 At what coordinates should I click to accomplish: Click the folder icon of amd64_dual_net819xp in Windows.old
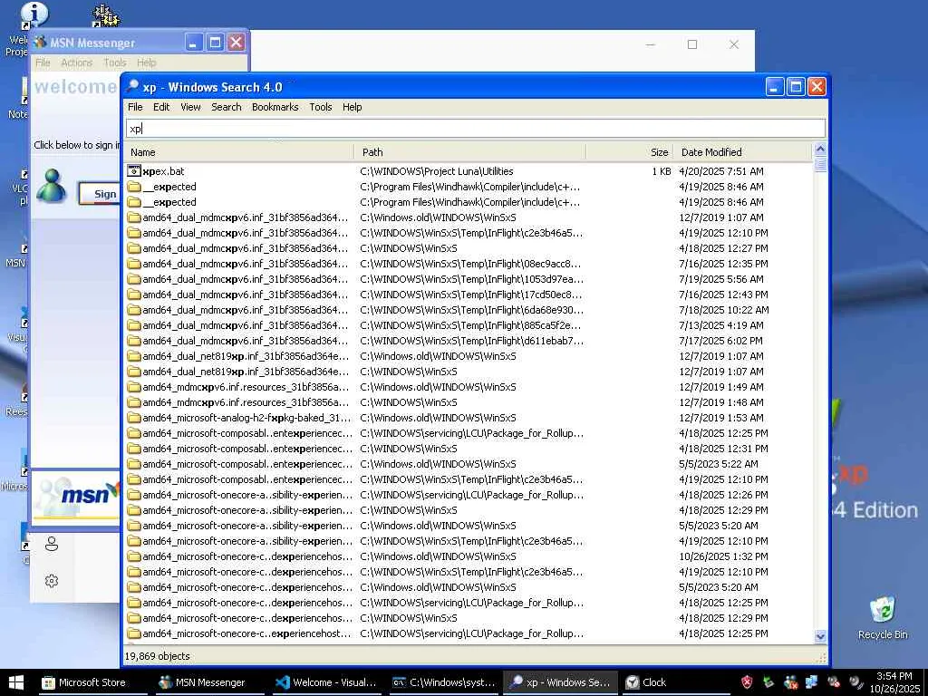[134, 356]
